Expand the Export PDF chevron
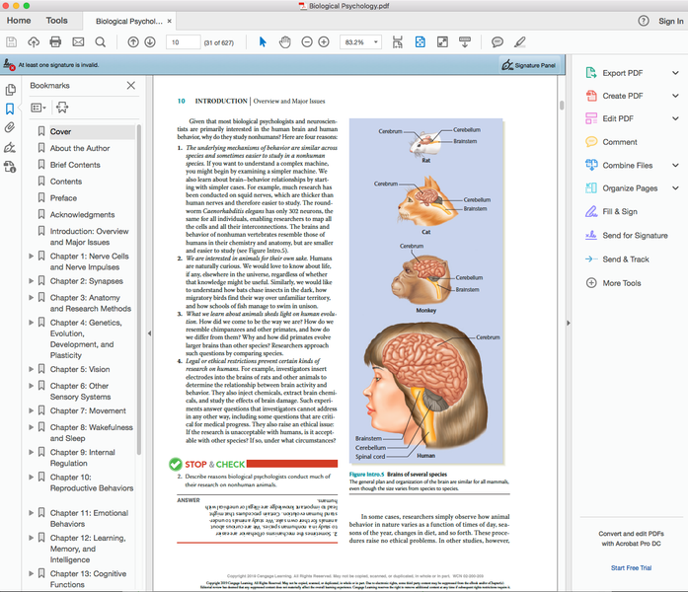Image resolution: width=688 pixels, height=592 pixels. (x=675, y=73)
